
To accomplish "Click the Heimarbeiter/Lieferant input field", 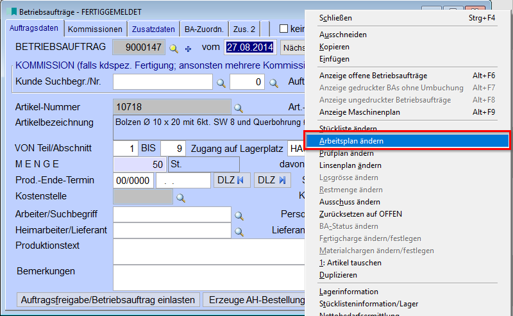I will tap(172, 230).
